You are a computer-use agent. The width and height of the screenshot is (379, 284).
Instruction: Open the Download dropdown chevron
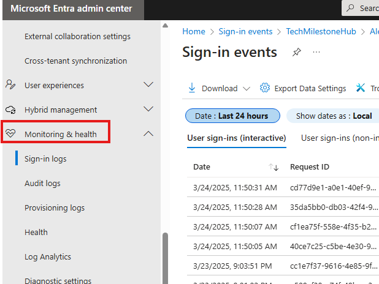[247, 88]
